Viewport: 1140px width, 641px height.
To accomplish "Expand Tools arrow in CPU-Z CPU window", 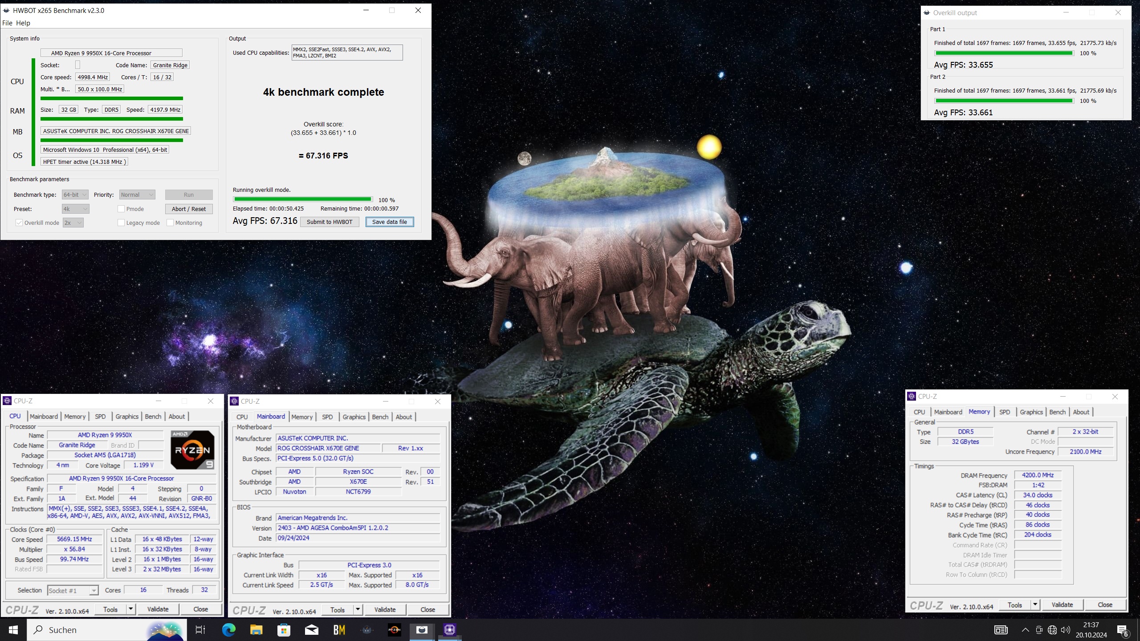I will [130, 609].
